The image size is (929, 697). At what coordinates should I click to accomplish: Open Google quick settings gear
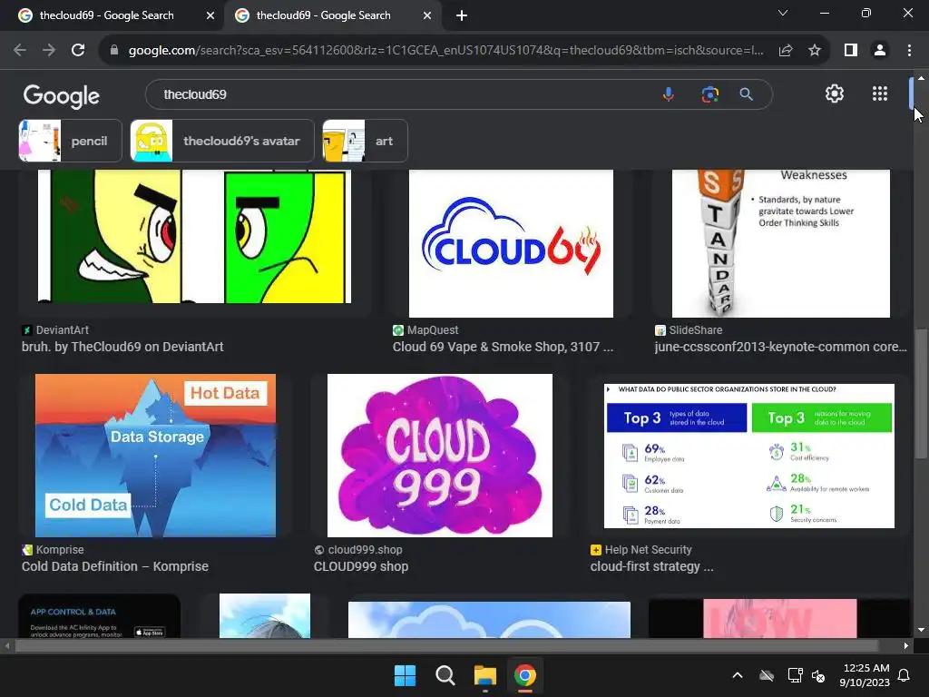coord(835,93)
